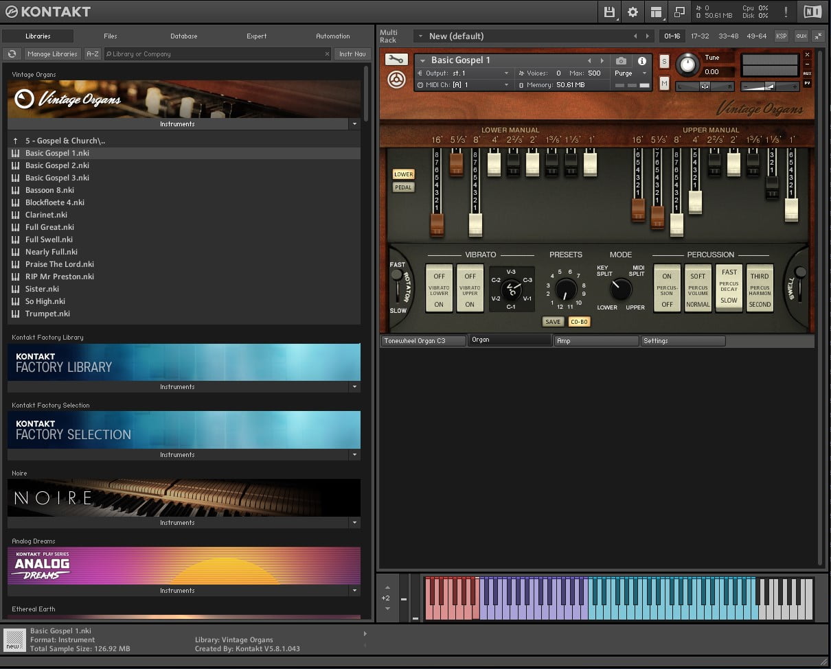Viewport: 831px width, 669px height.
Task: Toggle the Vibrato Lower switch
Action: [439, 288]
